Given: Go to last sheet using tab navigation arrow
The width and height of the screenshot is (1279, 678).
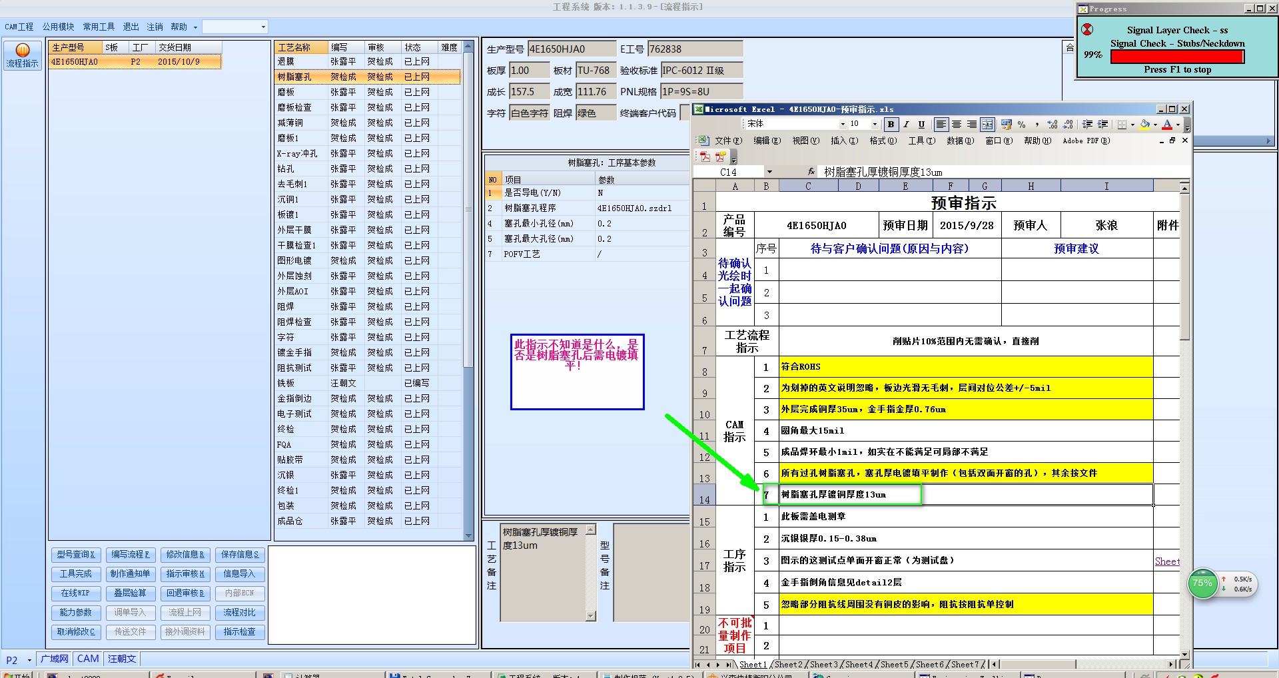Looking at the screenshot, I should pos(728,665).
